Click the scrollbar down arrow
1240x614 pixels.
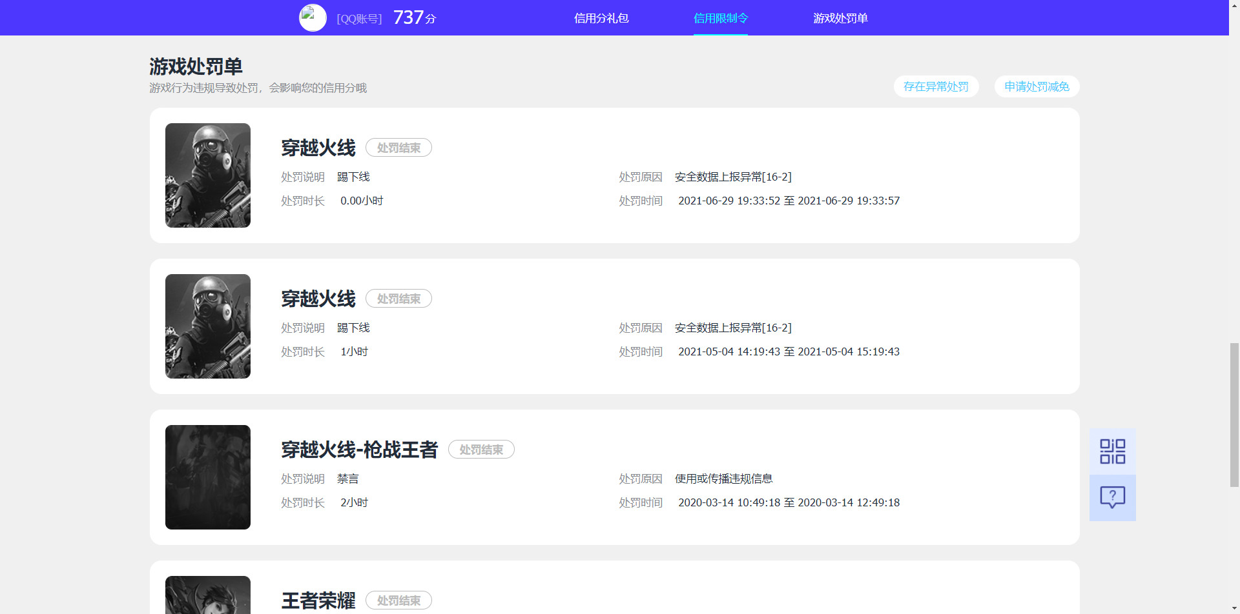[1234, 608]
